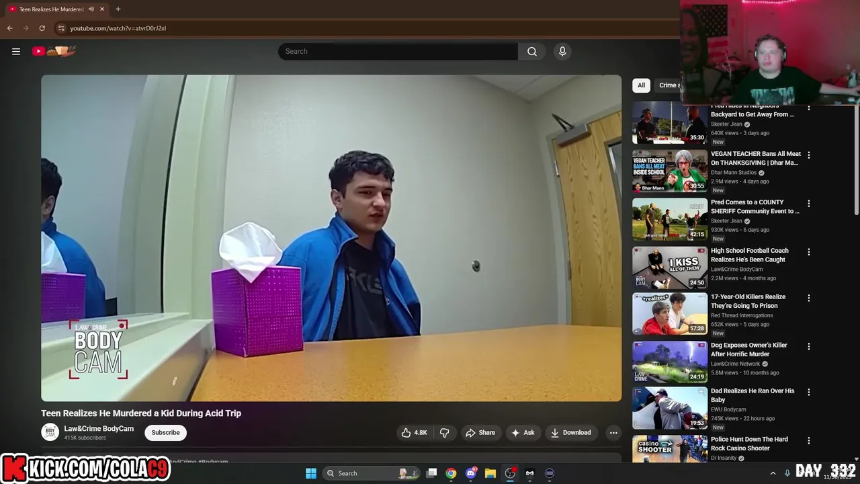This screenshot has height=484, width=860.
Task: Like the video with thumbs up
Action: point(415,433)
